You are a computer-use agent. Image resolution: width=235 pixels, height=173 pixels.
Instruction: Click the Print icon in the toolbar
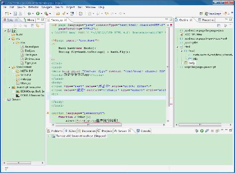(x=20, y=14)
